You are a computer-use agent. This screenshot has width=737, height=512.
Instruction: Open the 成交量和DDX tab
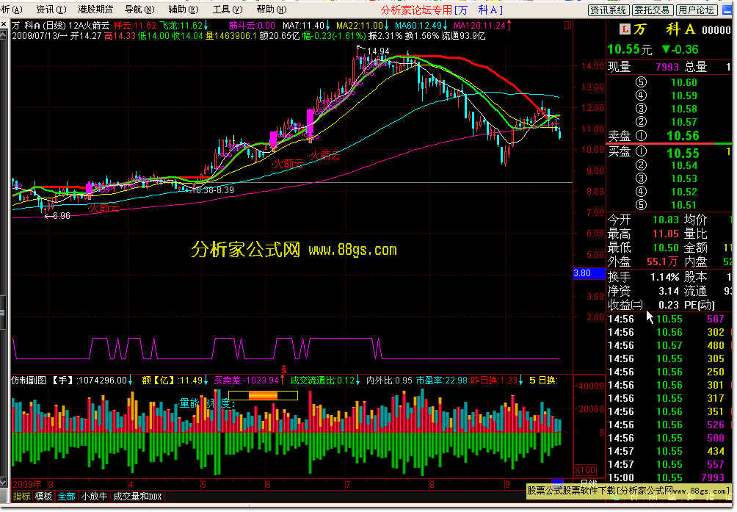[138, 497]
